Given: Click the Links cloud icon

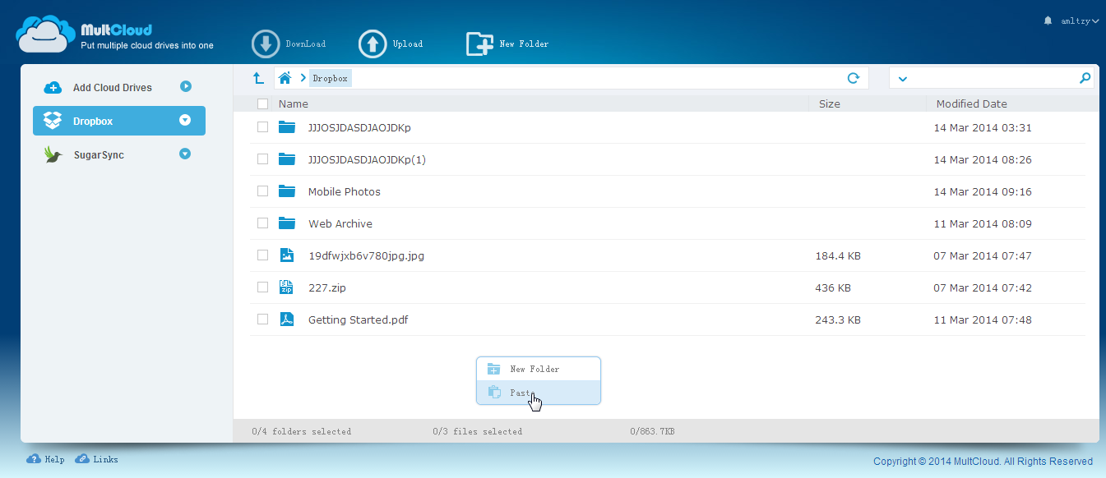Looking at the screenshot, I should pos(82,459).
